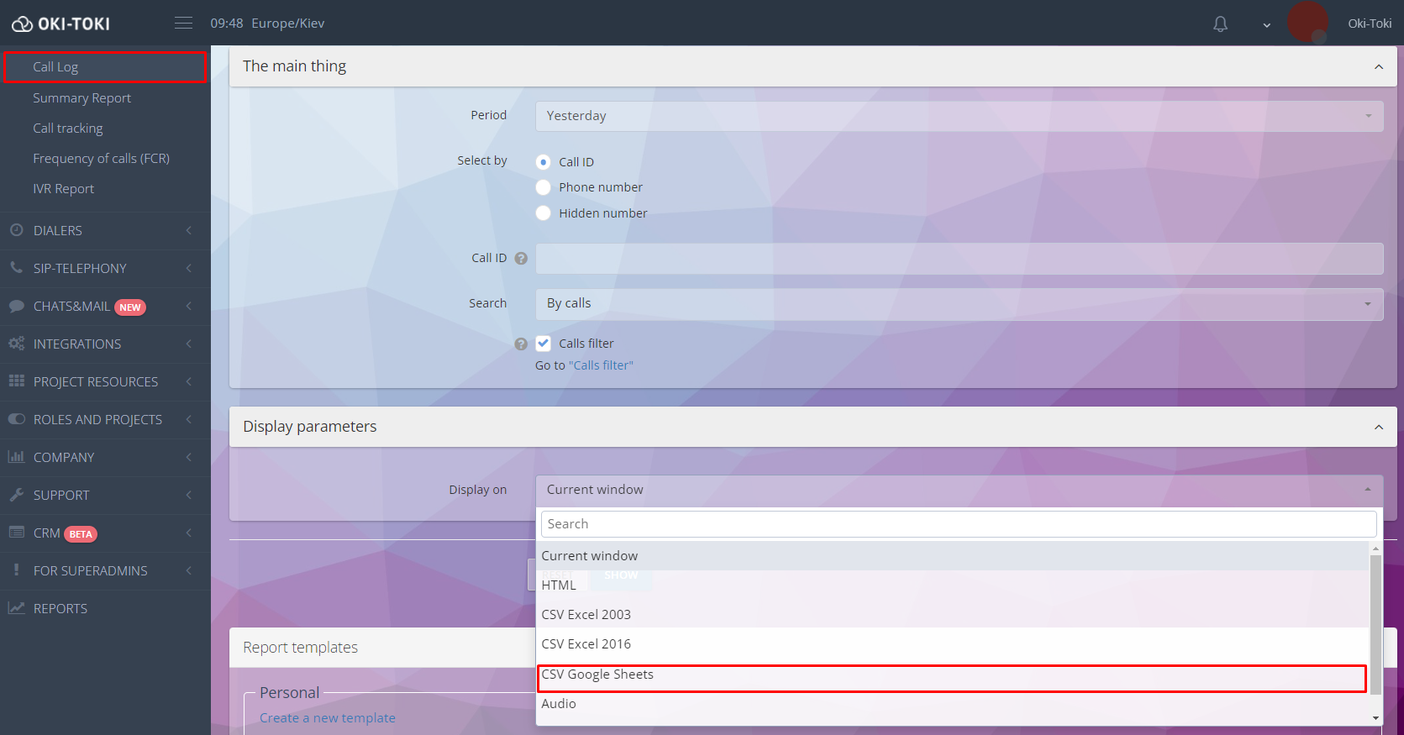Open the SIP-Telephony phone icon

(16, 268)
